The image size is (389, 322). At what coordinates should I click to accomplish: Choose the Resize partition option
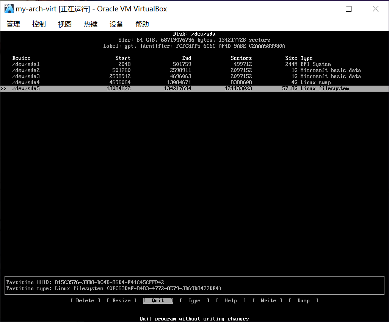point(122,301)
